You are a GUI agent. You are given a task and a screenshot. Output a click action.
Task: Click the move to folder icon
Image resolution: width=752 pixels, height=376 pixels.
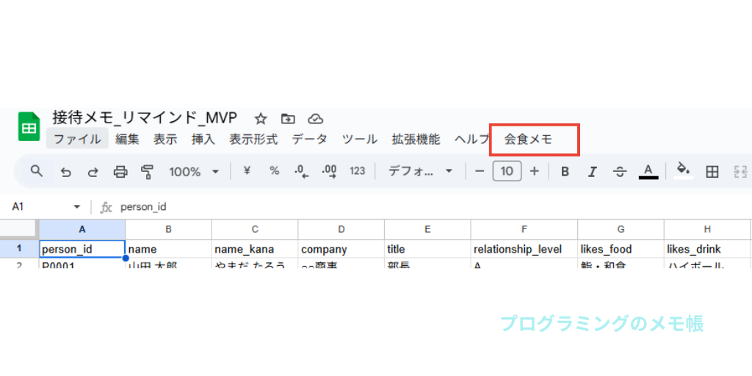click(x=289, y=119)
